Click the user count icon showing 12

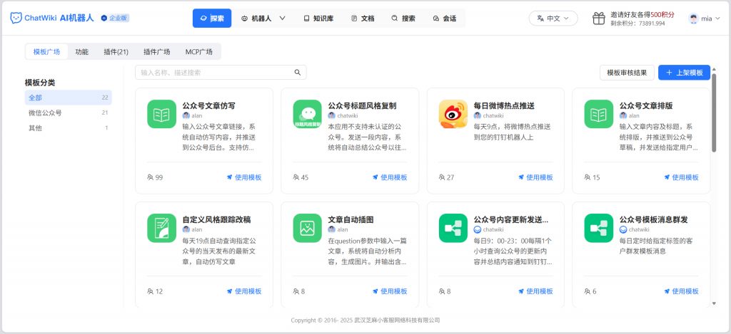click(x=150, y=291)
